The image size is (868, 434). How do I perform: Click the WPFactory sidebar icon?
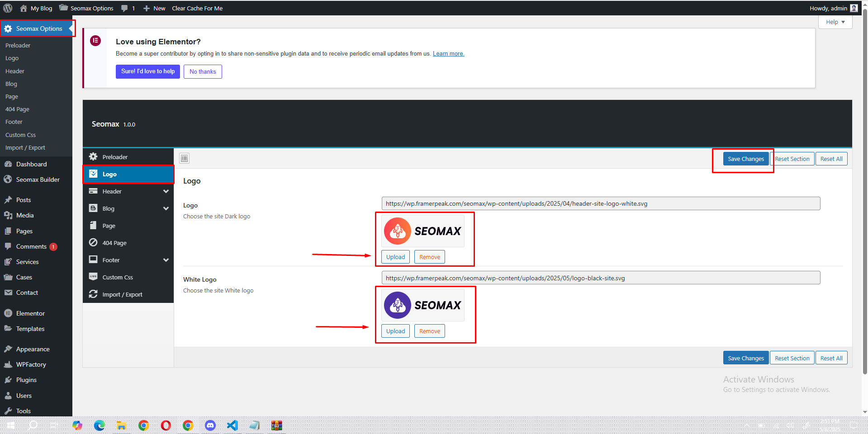click(8, 364)
